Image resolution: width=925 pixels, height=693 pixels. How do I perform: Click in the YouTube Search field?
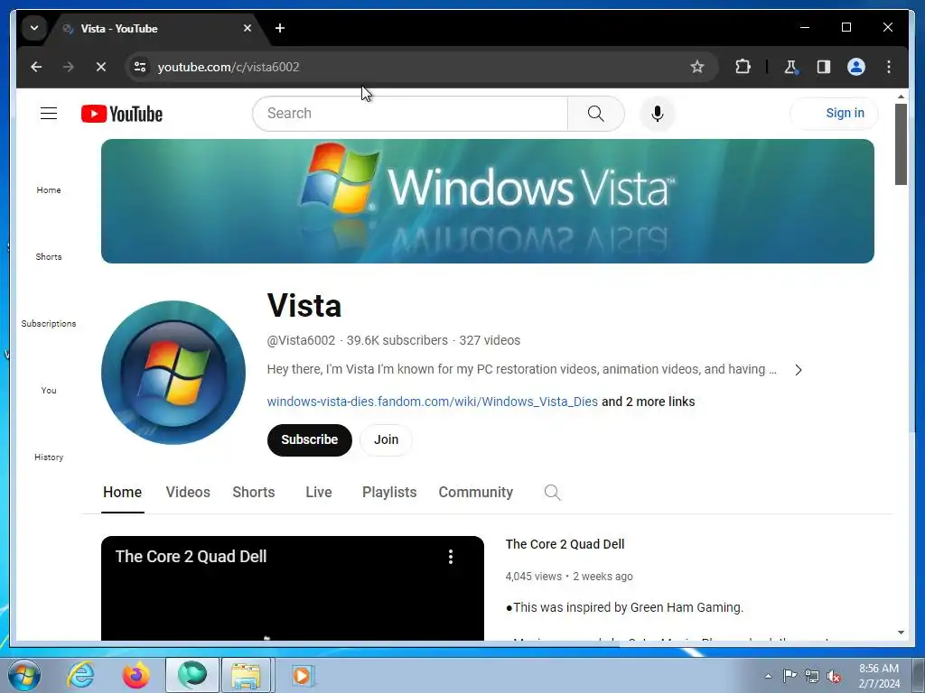coord(411,113)
